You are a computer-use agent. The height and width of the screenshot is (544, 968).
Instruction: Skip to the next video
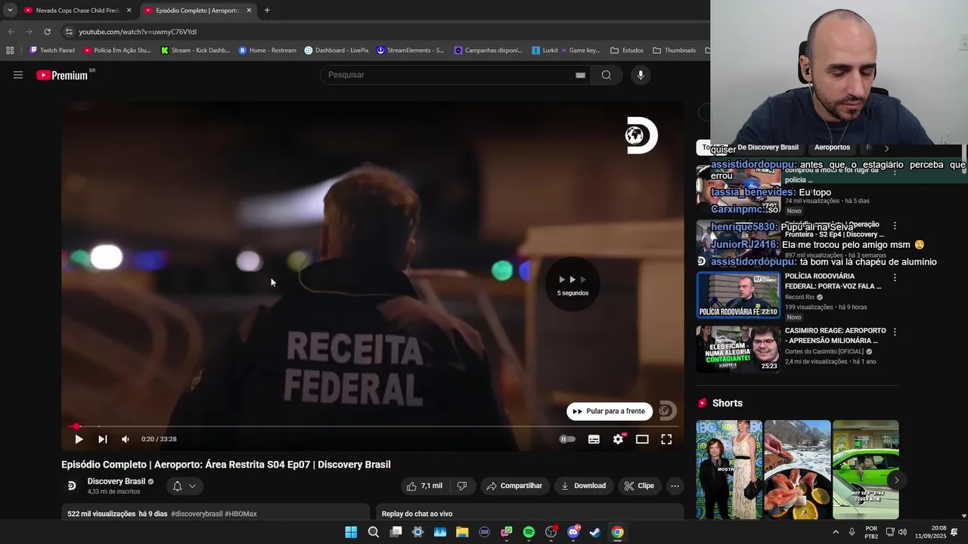point(102,439)
